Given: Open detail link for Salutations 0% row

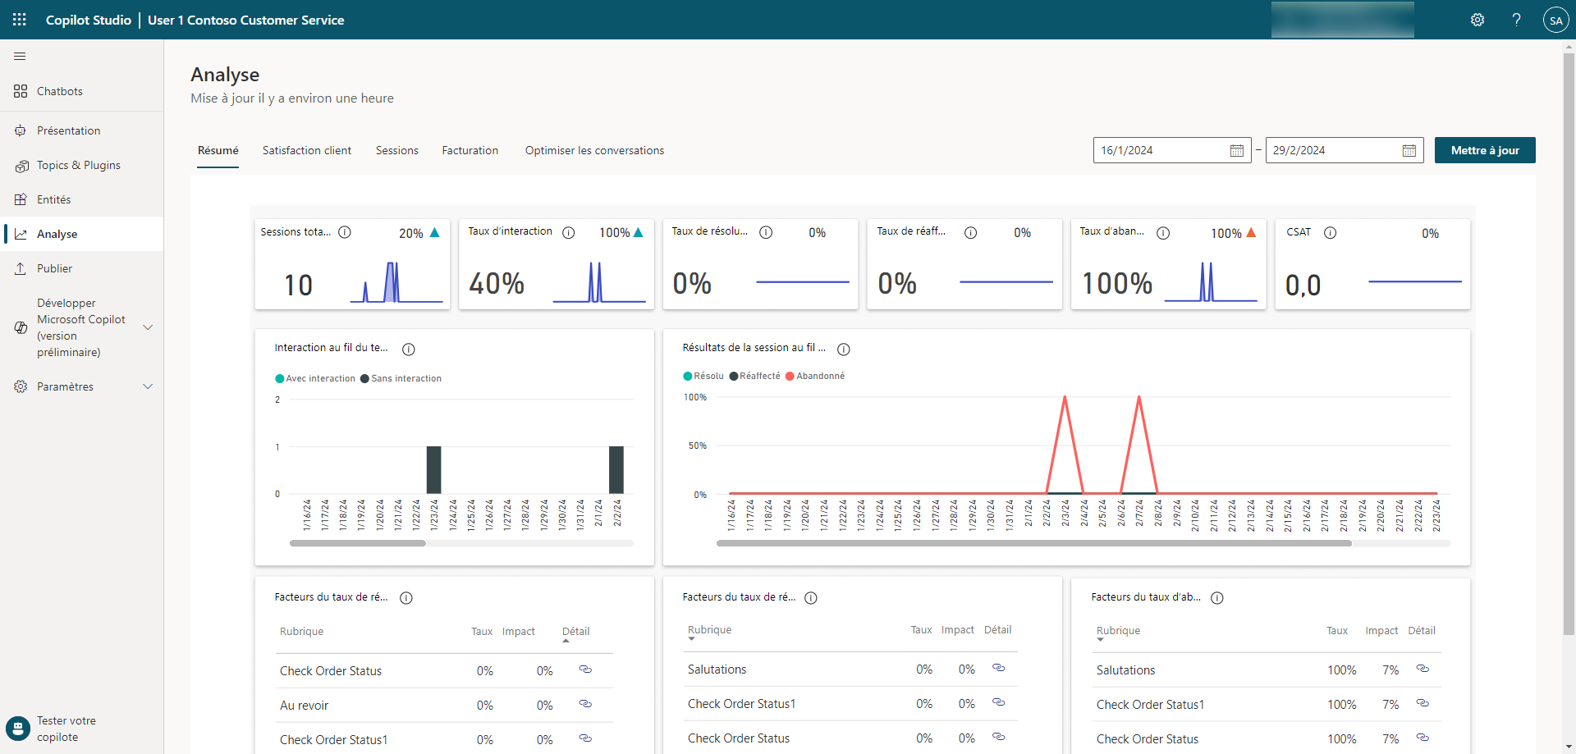Looking at the screenshot, I should pyautogui.click(x=998, y=668).
